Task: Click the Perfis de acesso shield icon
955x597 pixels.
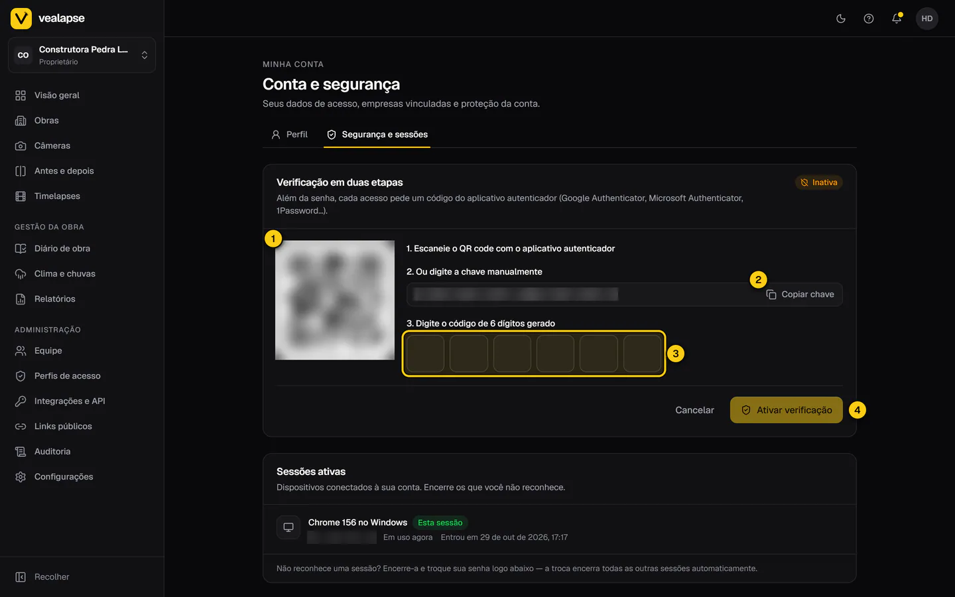Action: (x=21, y=376)
